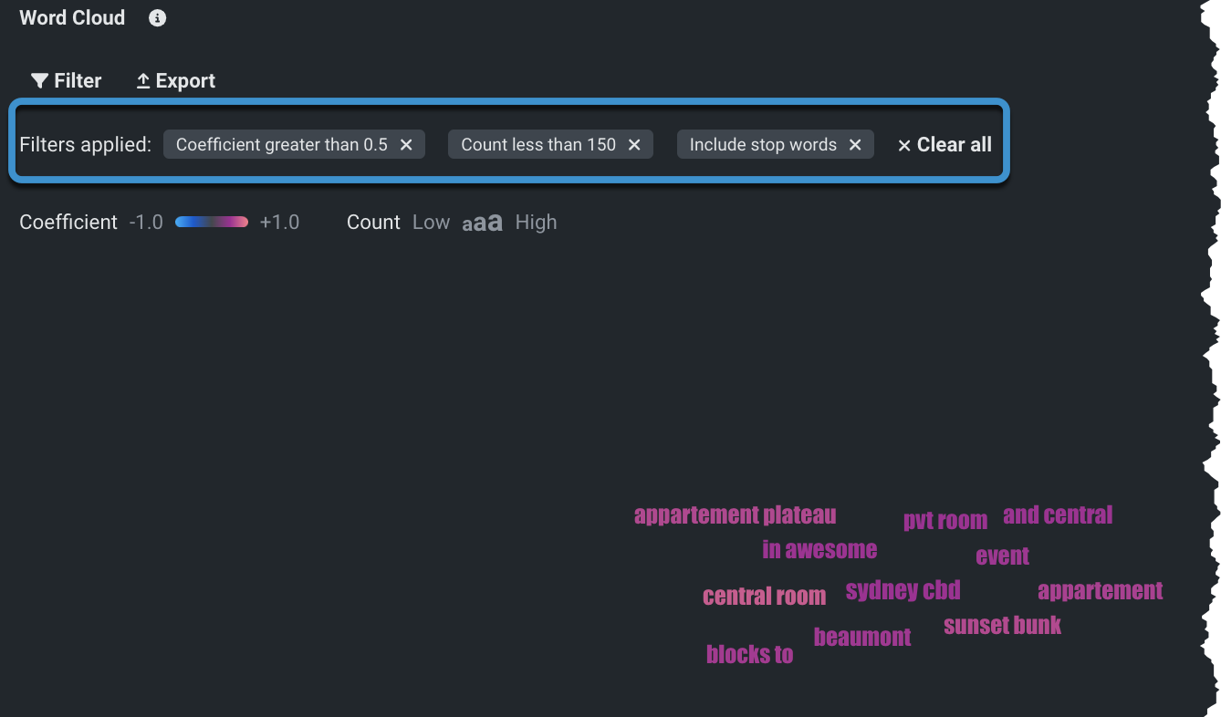
Task: Remove the Coefficient greater than 0.5 filter
Action: [407, 145]
